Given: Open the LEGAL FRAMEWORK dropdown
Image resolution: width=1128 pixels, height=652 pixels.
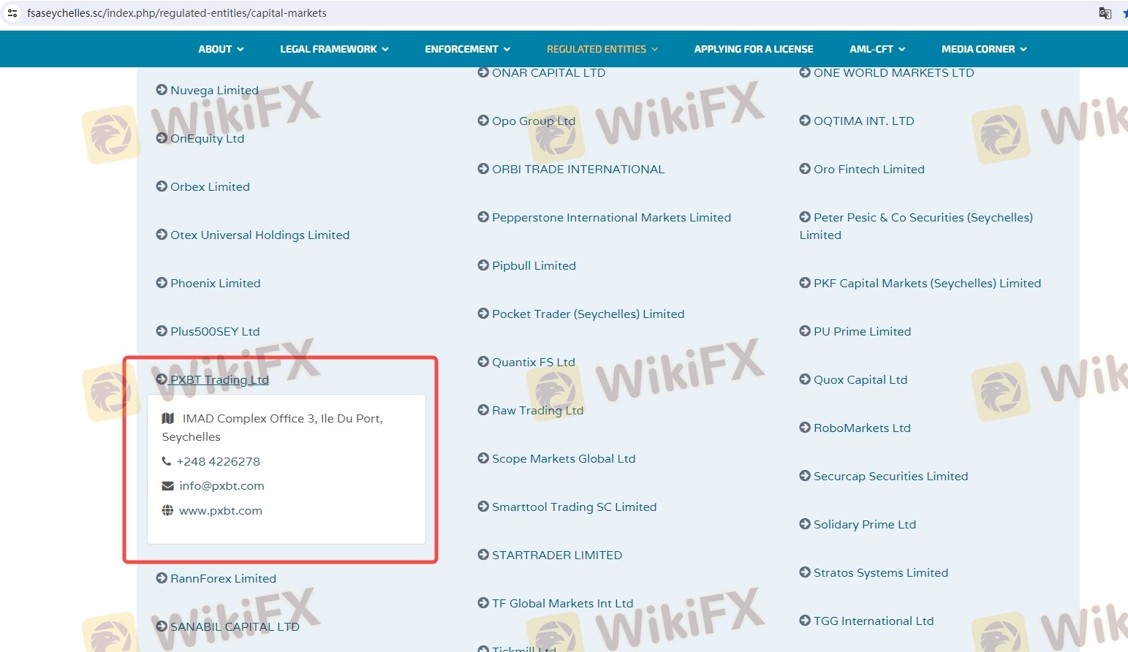Looking at the screenshot, I should tap(334, 49).
